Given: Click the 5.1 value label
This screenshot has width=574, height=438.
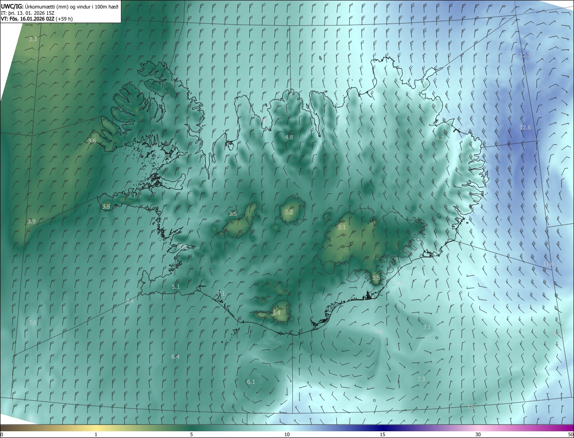Looking at the screenshot, I should tap(176, 287).
